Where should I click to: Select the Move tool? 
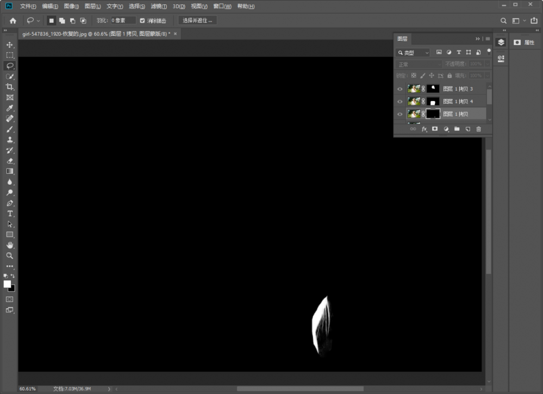click(10, 45)
